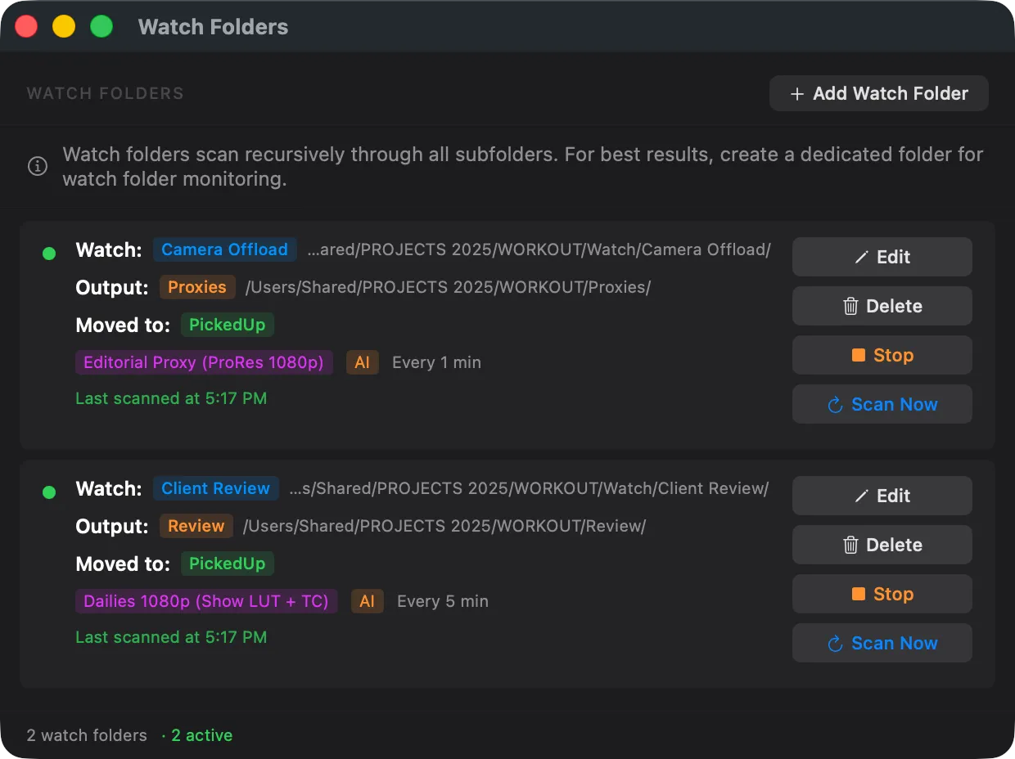
Task: Select the Camera Offload blue tag
Action: [x=224, y=249]
